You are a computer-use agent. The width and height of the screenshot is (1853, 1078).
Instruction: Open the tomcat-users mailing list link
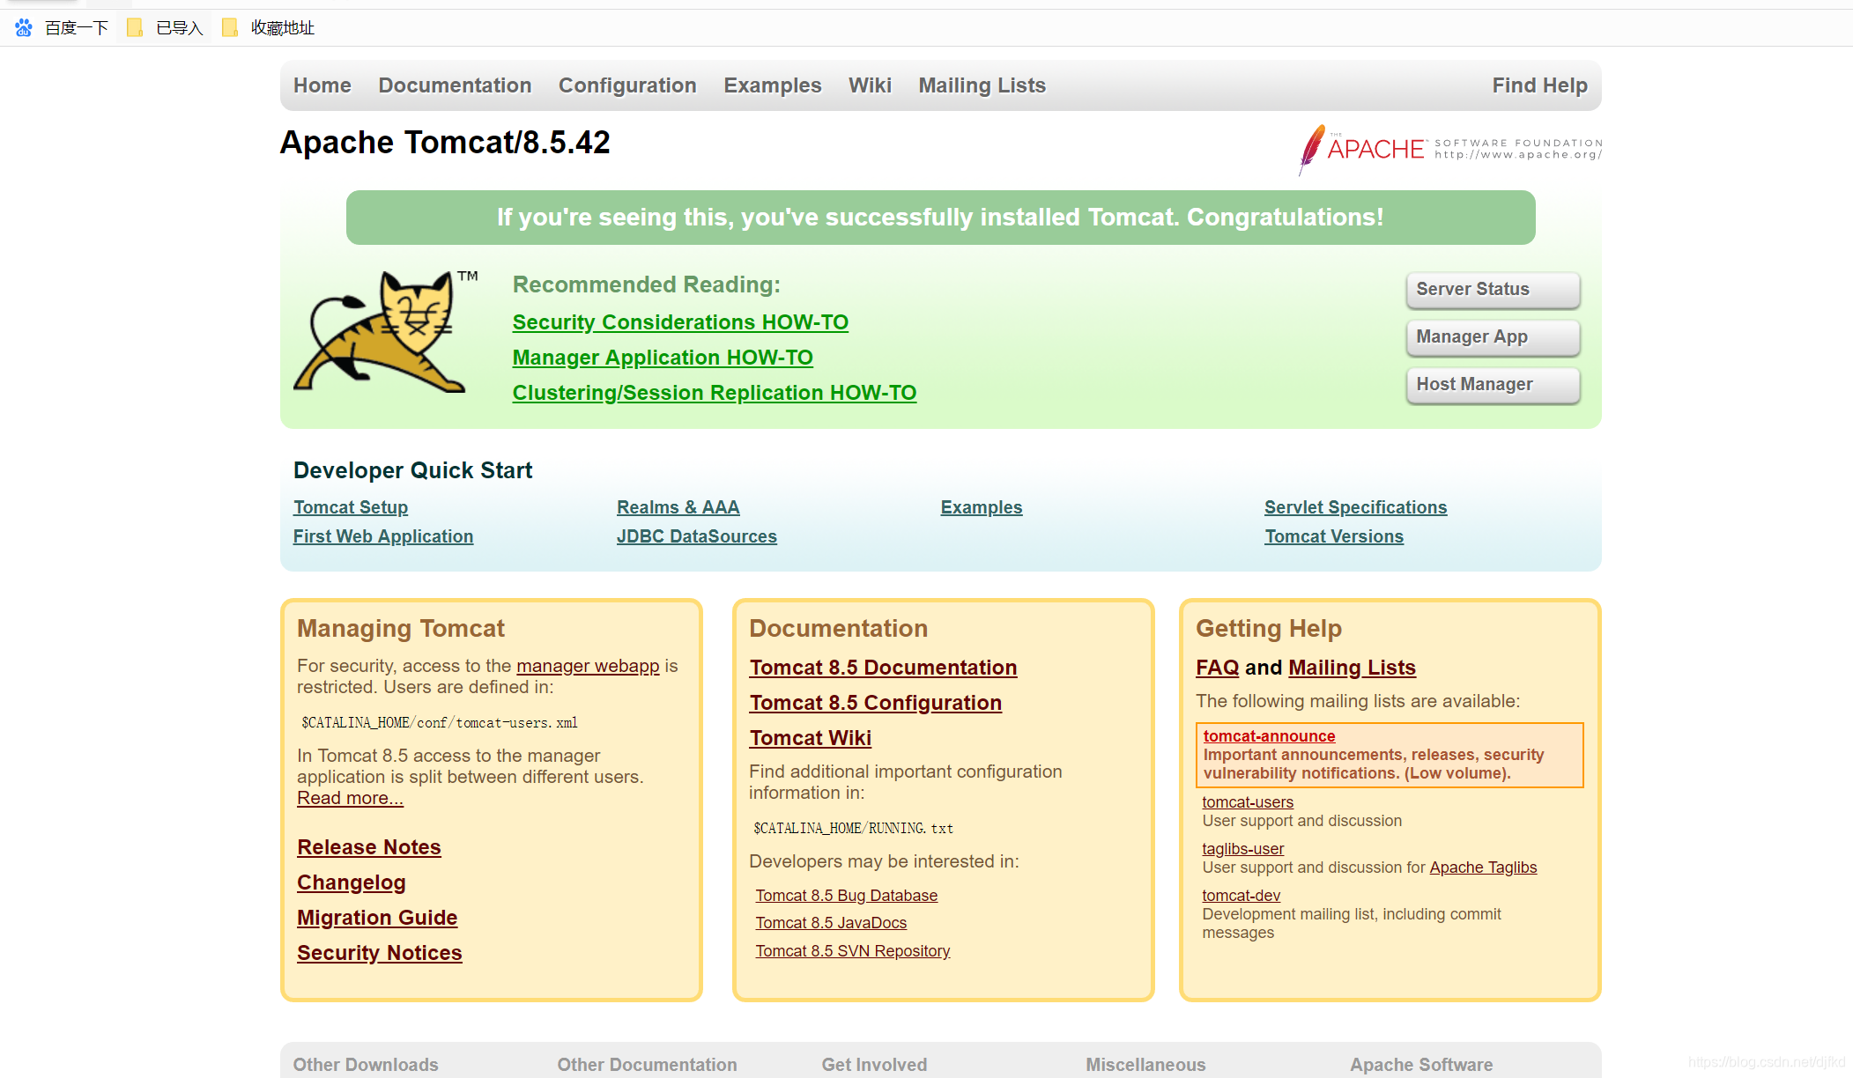tap(1248, 802)
